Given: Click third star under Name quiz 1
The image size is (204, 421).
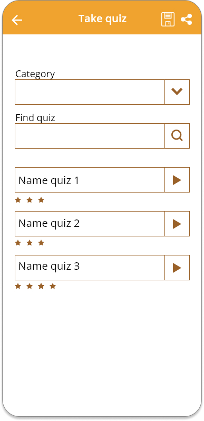Looking at the screenshot, I should tap(41, 200).
